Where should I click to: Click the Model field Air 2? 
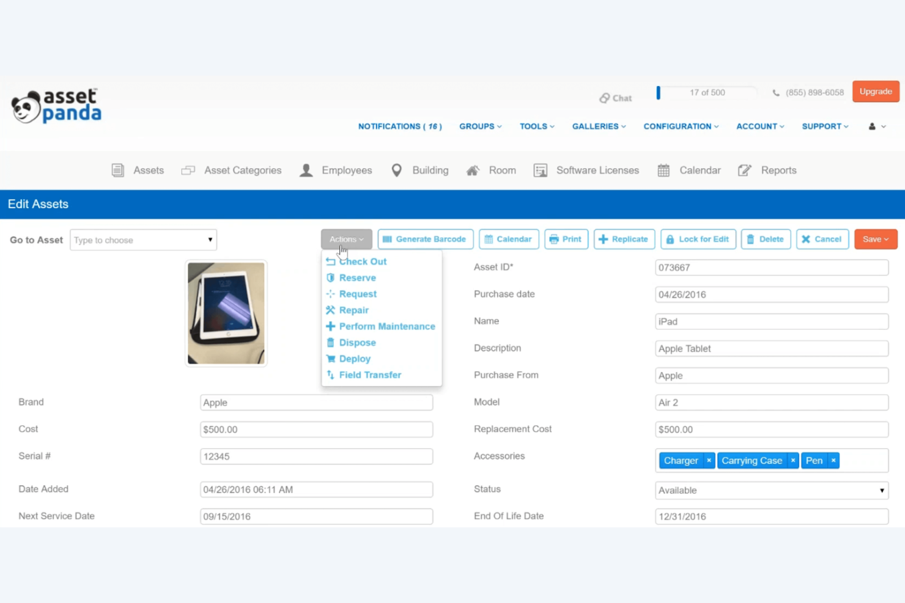[772, 403]
